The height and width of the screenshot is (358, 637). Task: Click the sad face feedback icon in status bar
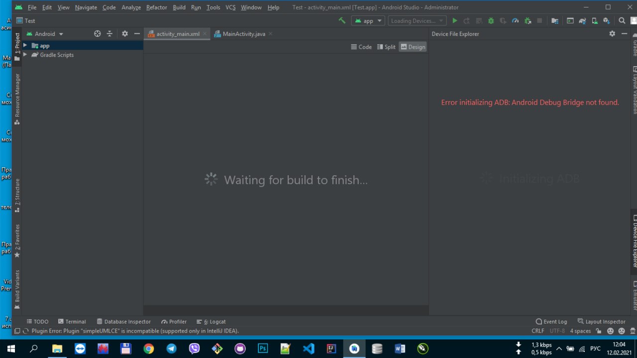tap(622, 331)
